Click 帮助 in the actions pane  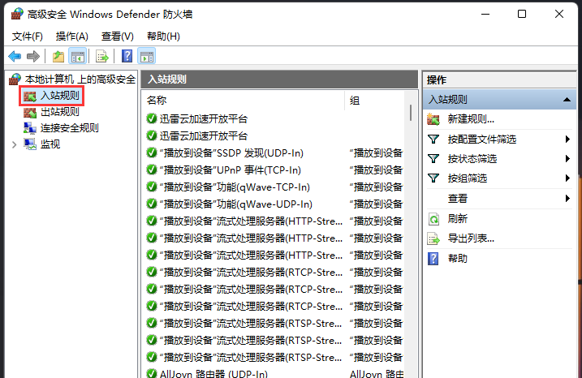(458, 258)
